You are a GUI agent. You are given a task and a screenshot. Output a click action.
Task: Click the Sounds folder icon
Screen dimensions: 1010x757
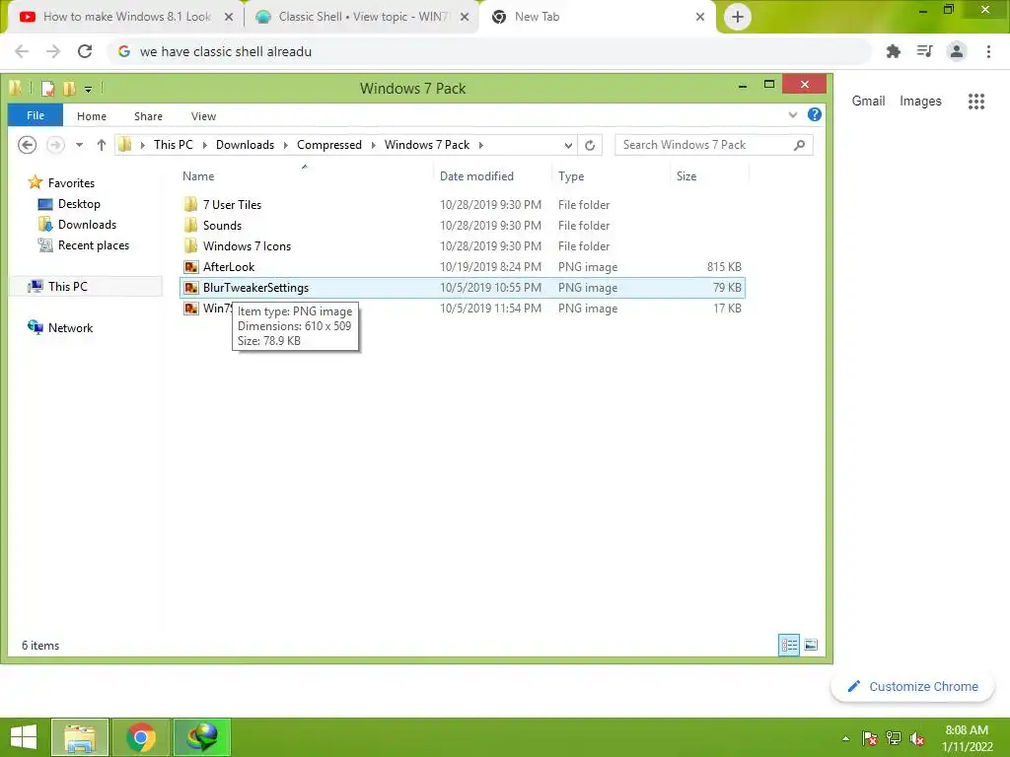pos(190,226)
